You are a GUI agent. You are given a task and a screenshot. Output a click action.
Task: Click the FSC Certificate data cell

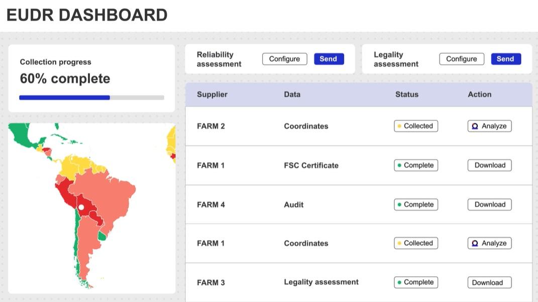coord(311,165)
